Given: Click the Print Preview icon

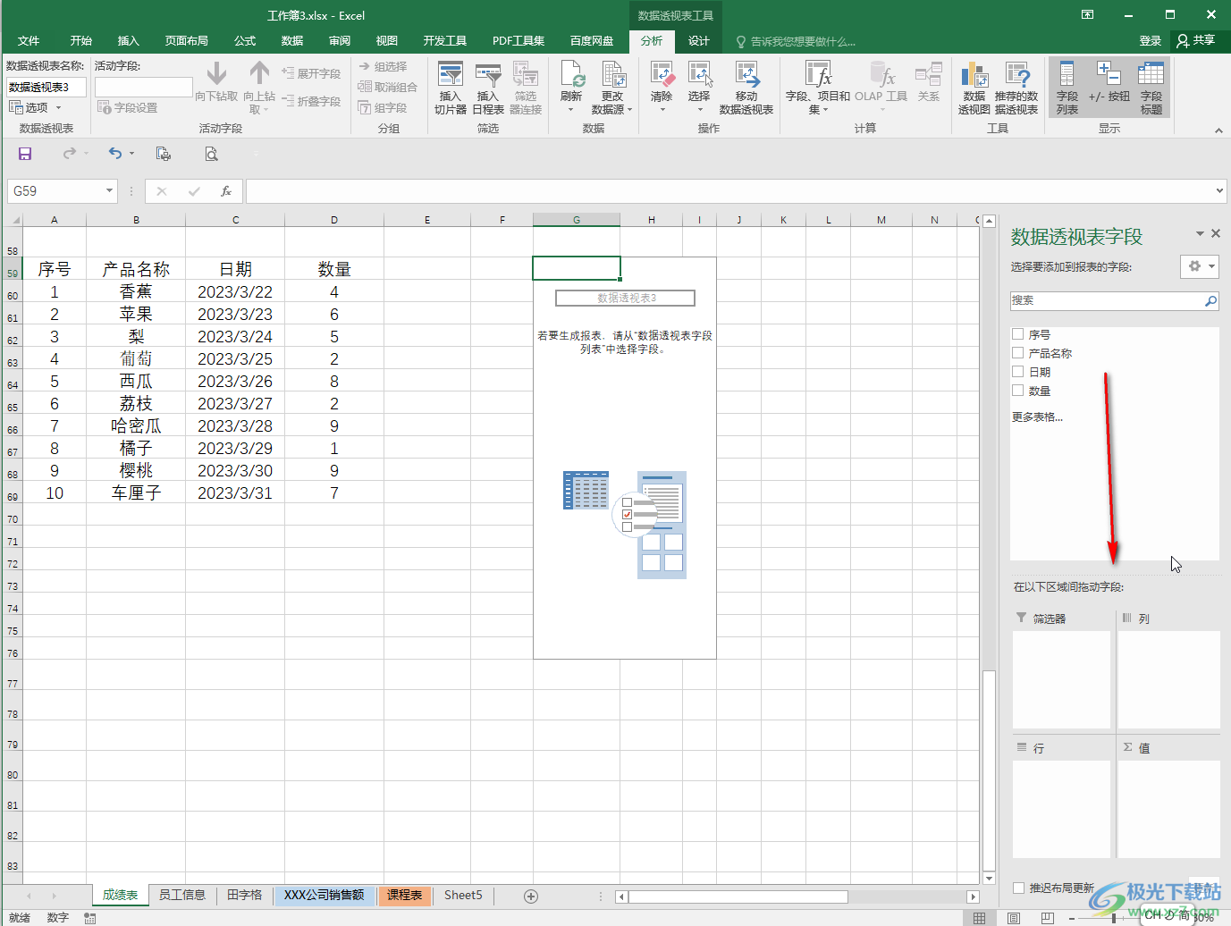Looking at the screenshot, I should tap(211, 154).
